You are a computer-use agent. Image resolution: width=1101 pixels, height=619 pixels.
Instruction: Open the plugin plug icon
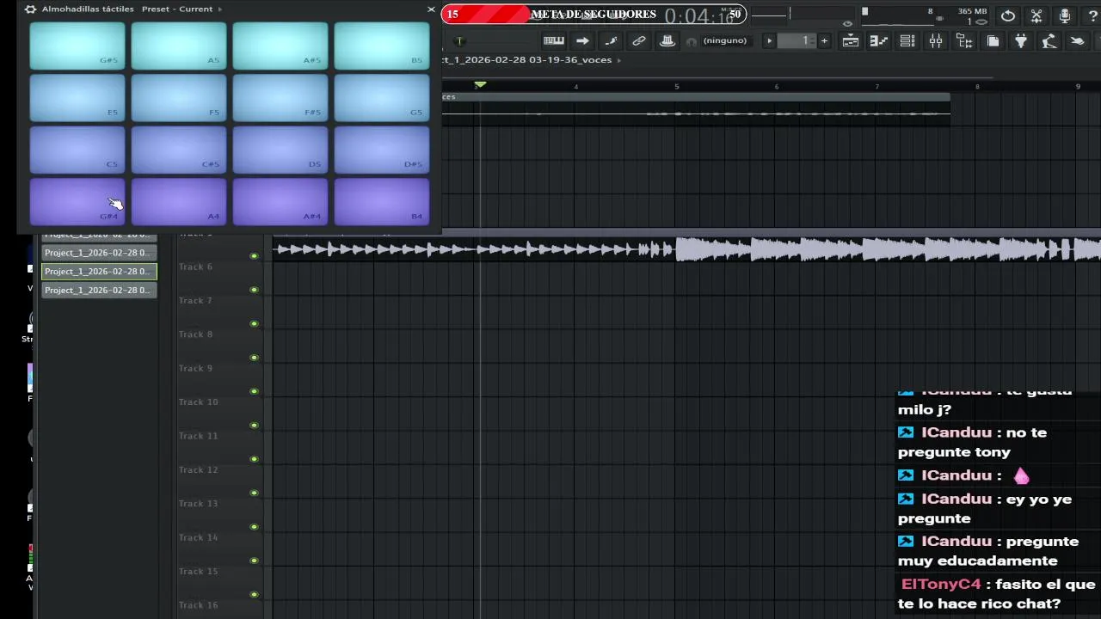1021,40
